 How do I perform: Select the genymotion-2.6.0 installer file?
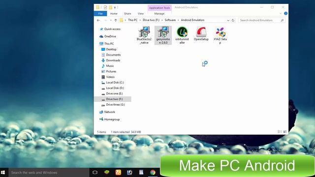pyautogui.click(x=163, y=35)
